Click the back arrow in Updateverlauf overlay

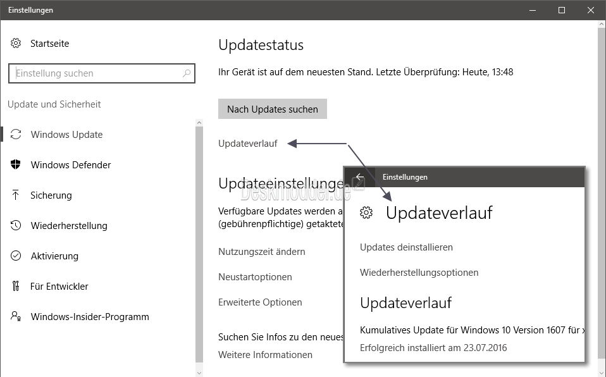(x=360, y=176)
